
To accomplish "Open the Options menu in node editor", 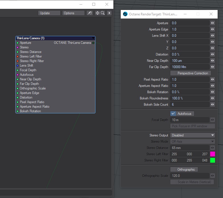I will coord(73,13).
